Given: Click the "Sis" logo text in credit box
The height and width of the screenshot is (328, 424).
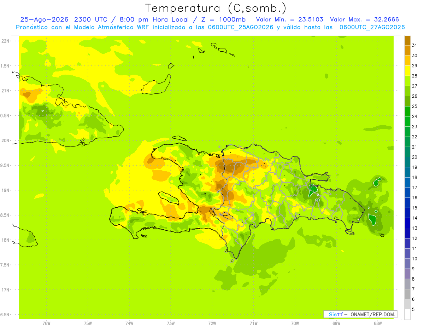Looking at the screenshot, I should [x=332, y=314].
